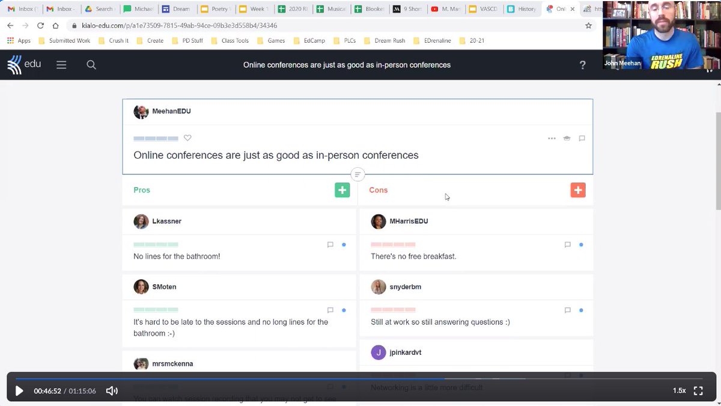Click blue dot on Lkassner's claim
The image size is (721, 406).
point(344,245)
